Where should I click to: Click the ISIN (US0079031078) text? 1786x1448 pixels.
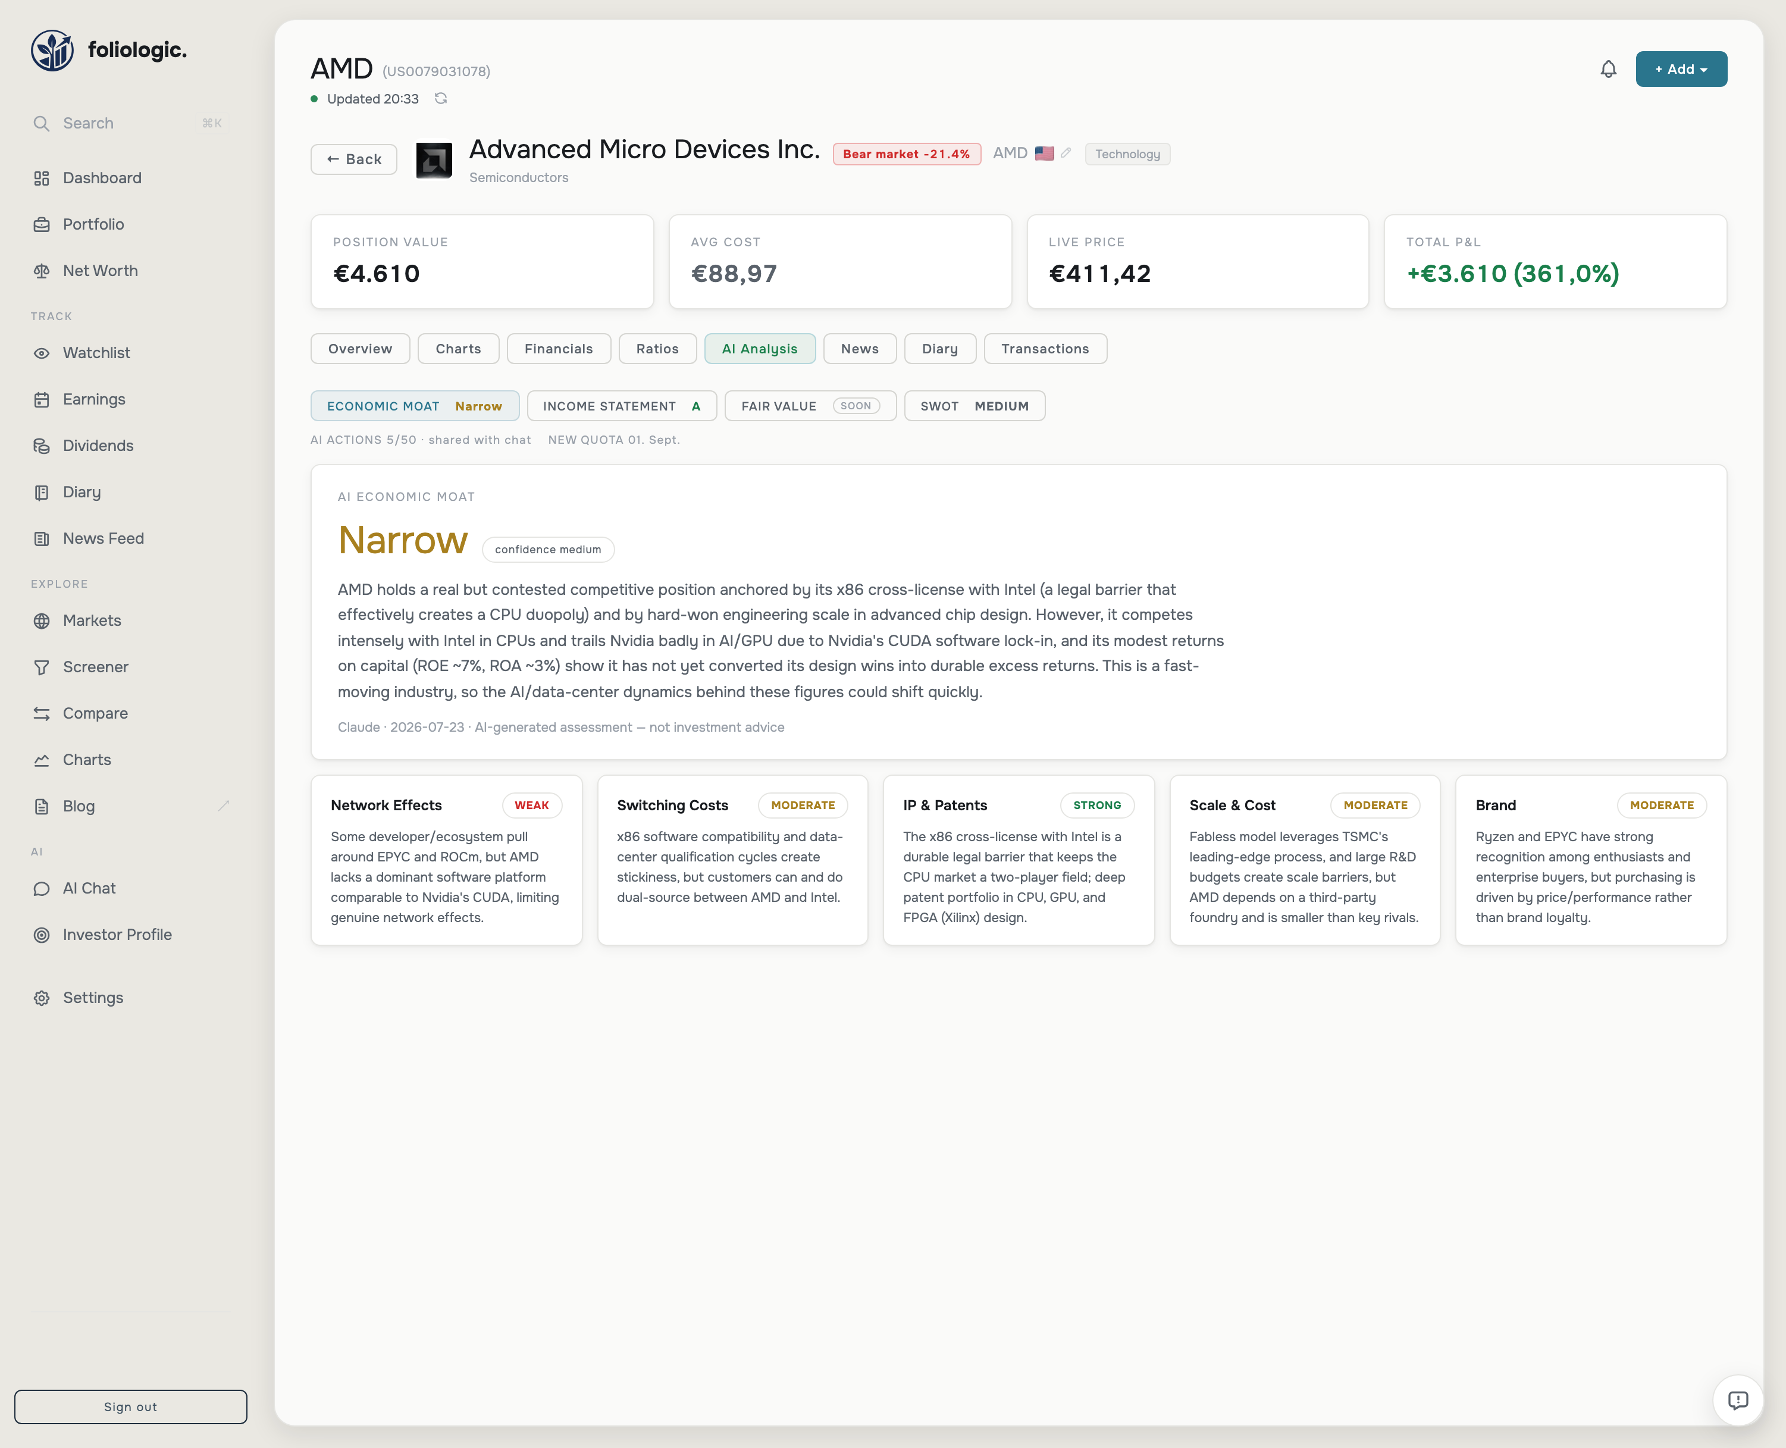[x=436, y=72]
